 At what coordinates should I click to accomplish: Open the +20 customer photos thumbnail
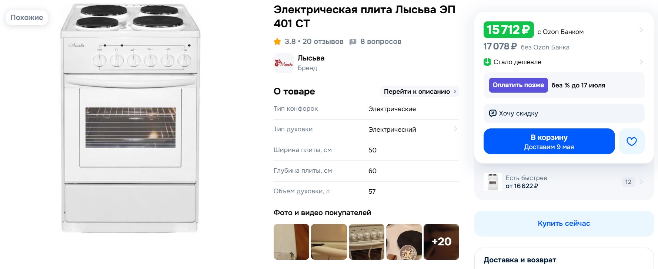pyautogui.click(x=441, y=242)
